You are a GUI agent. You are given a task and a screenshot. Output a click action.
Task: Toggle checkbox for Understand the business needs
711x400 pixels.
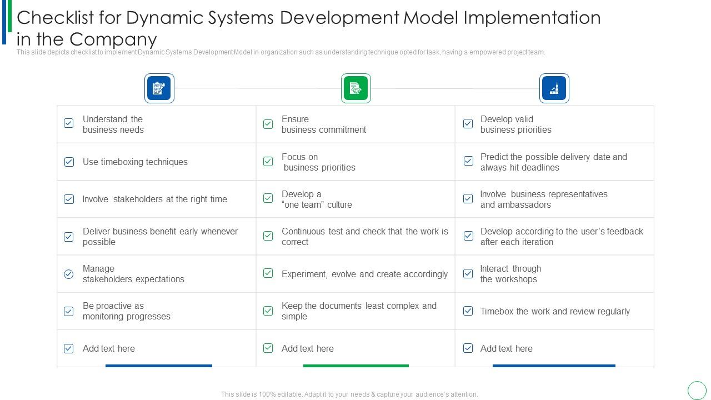click(69, 123)
